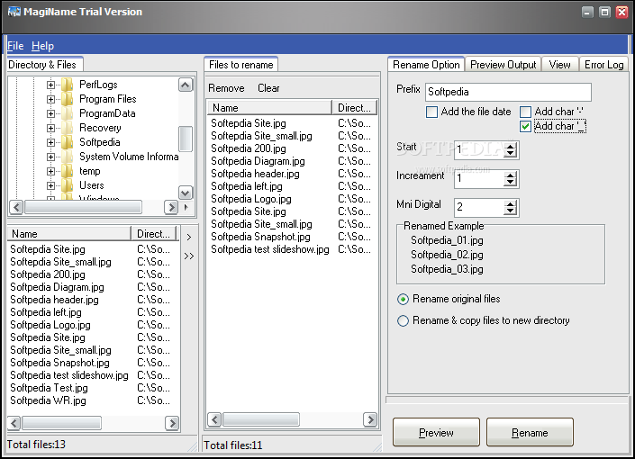Click the Prefix input field
Image resolution: width=635 pixels, height=459 pixels.
[508, 92]
